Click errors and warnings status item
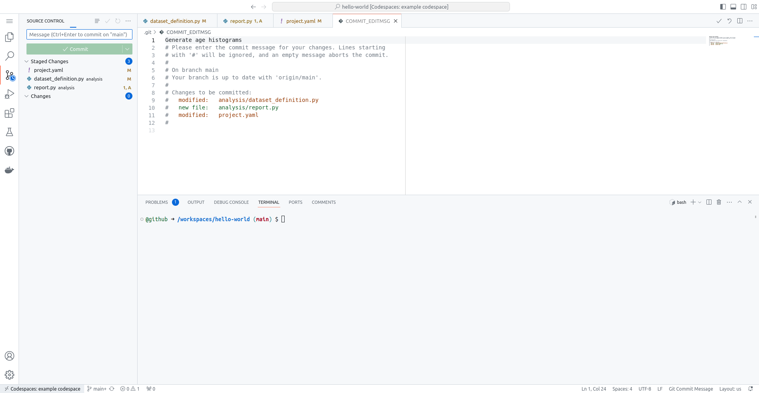This screenshot has width=759, height=393. pyautogui.click(x=130, y=389)
